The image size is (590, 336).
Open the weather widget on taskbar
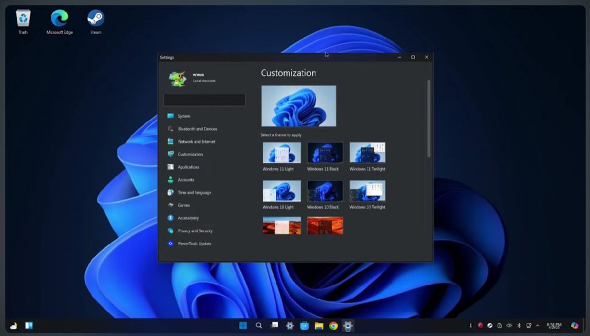(14, 326)
